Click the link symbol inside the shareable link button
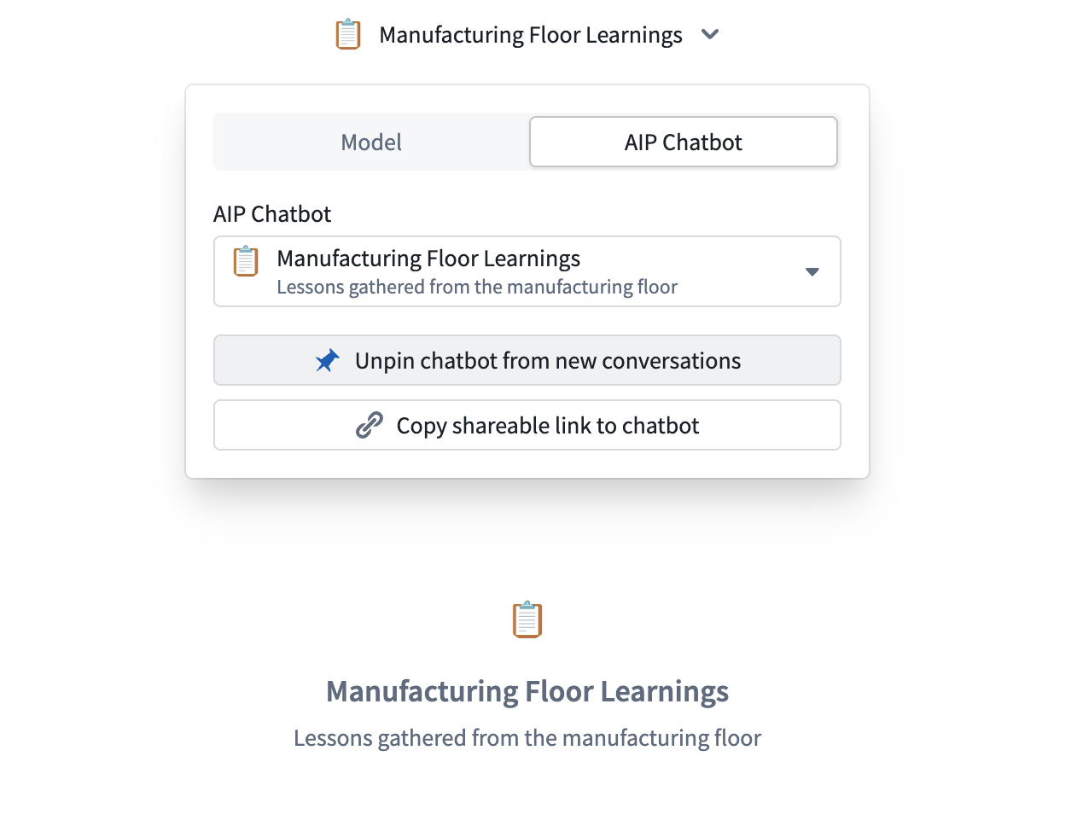This screenshot has width=1077, height=826. tap(370, 424)
